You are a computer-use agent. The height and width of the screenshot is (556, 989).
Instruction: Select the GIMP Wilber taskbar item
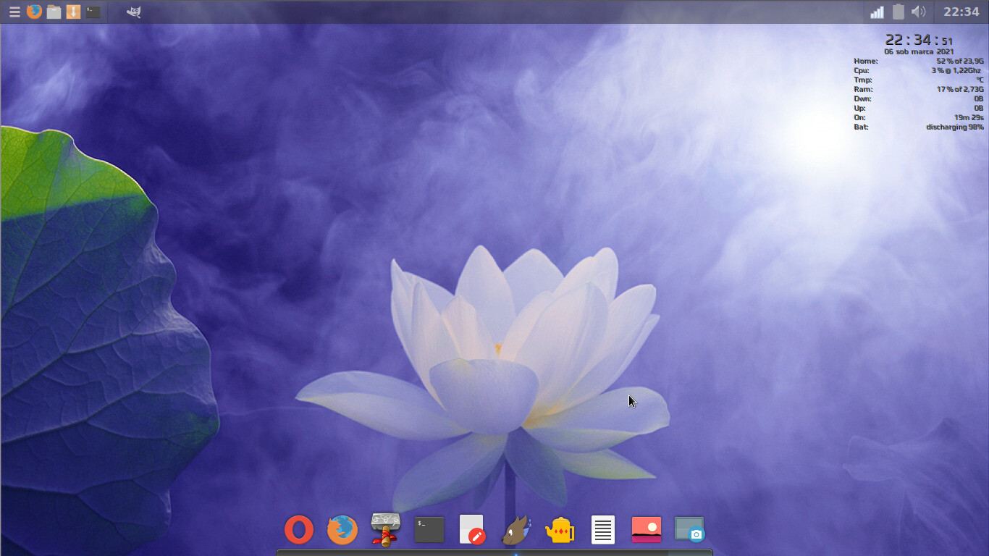point(133,12)
